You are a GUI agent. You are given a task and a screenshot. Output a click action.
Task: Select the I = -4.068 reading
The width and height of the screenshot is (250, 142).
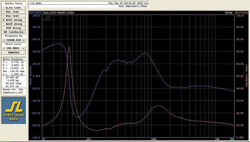13,68
